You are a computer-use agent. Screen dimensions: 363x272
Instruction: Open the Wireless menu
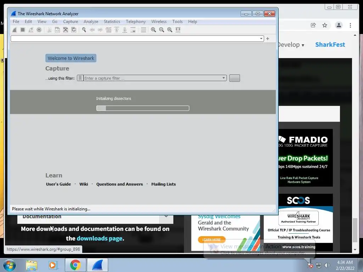pyautogui.click(x=159, y=22)
